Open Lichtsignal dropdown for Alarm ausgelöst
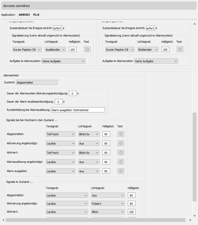This screenshot has height=225, width=198. [x=89, y=171]
